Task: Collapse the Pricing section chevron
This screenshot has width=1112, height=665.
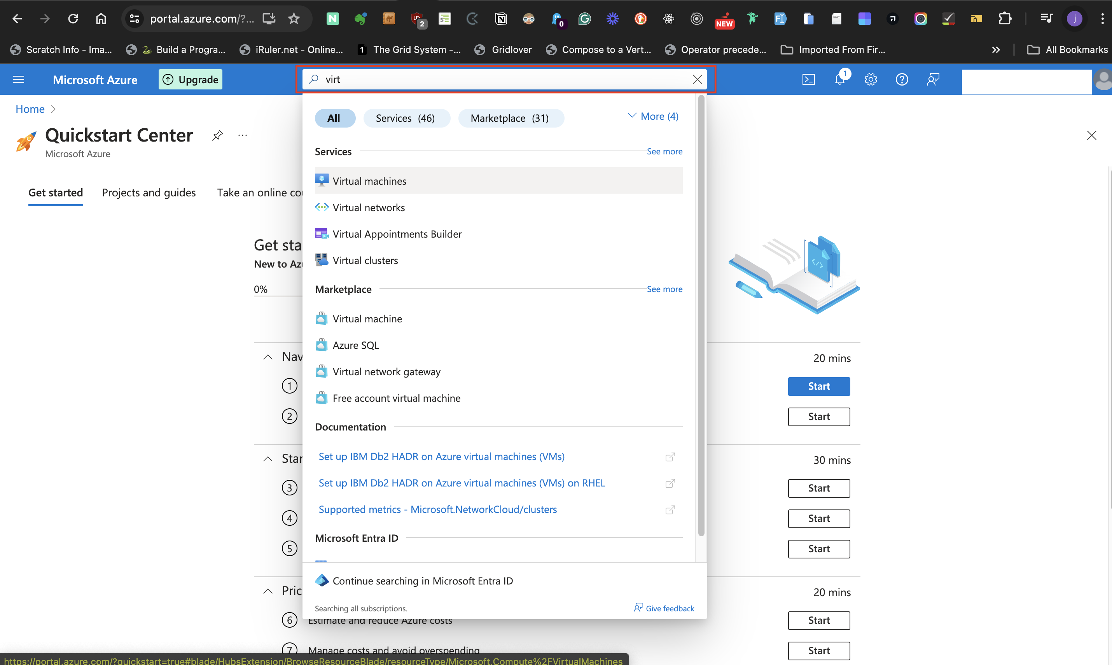Action: click(x=268, y=591)
